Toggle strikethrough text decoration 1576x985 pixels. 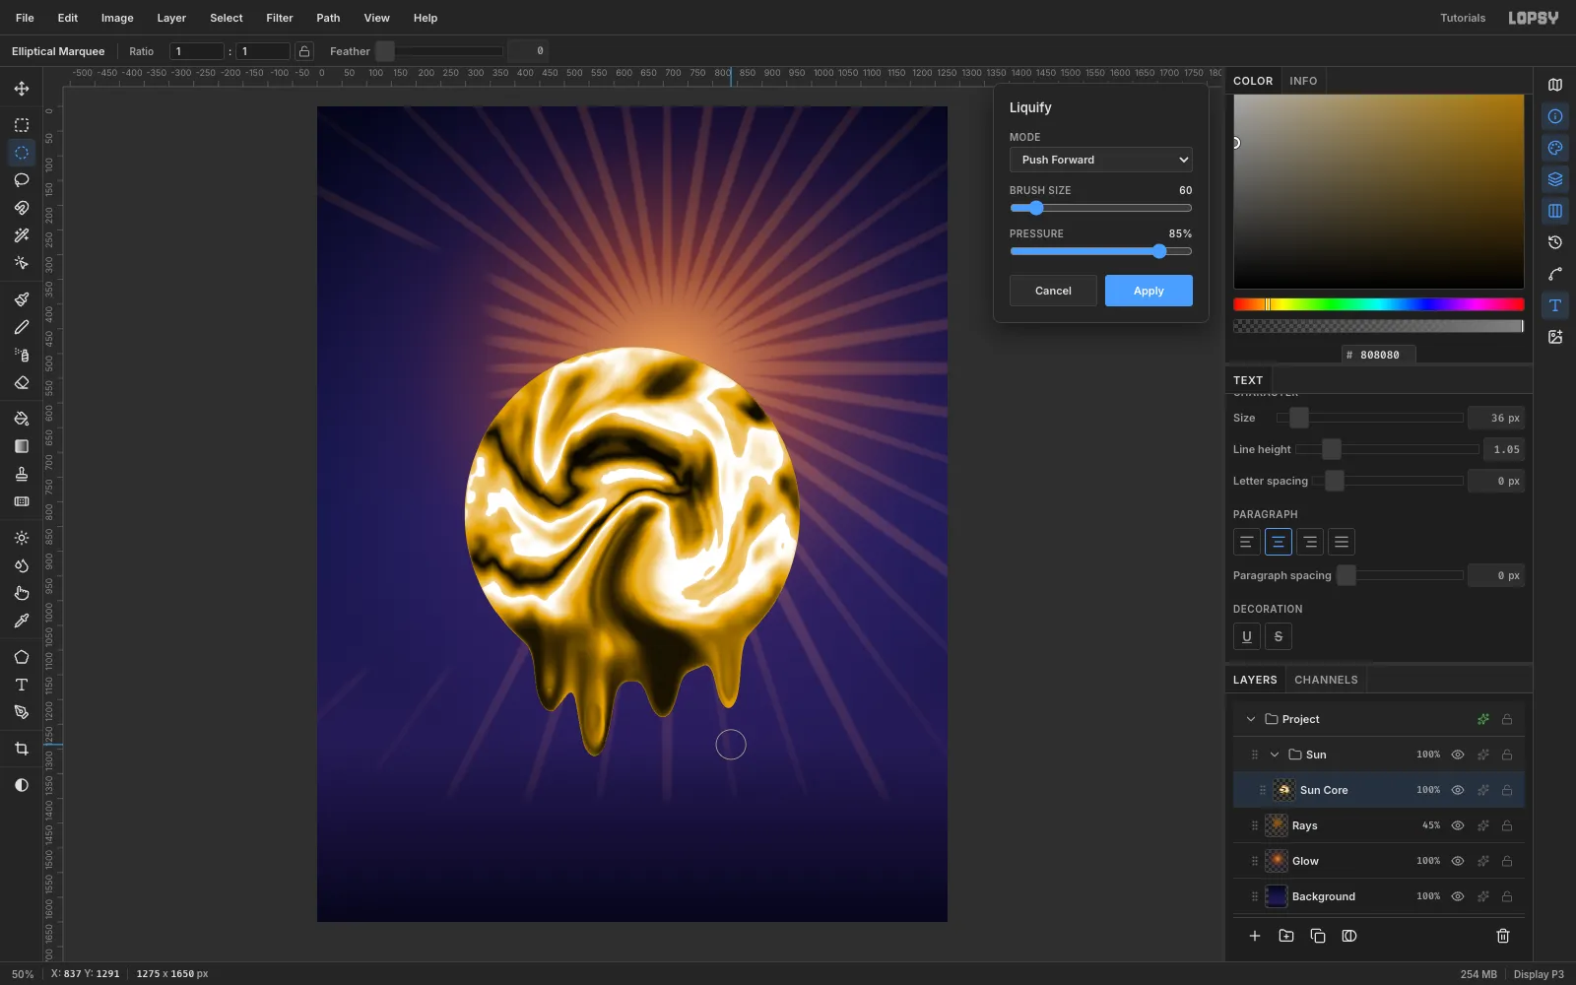click(1279, 636)
